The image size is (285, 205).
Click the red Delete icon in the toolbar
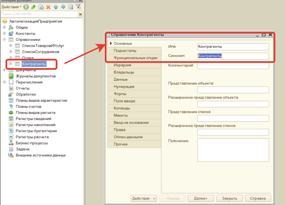point(48,7)
